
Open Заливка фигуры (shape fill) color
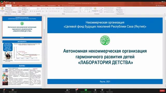pos(109,8)
